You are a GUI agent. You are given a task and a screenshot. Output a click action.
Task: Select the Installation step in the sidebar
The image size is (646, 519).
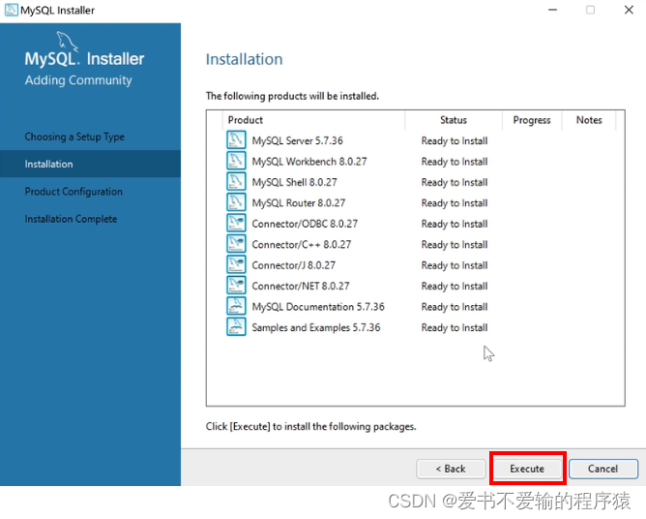tap(90, 164)
